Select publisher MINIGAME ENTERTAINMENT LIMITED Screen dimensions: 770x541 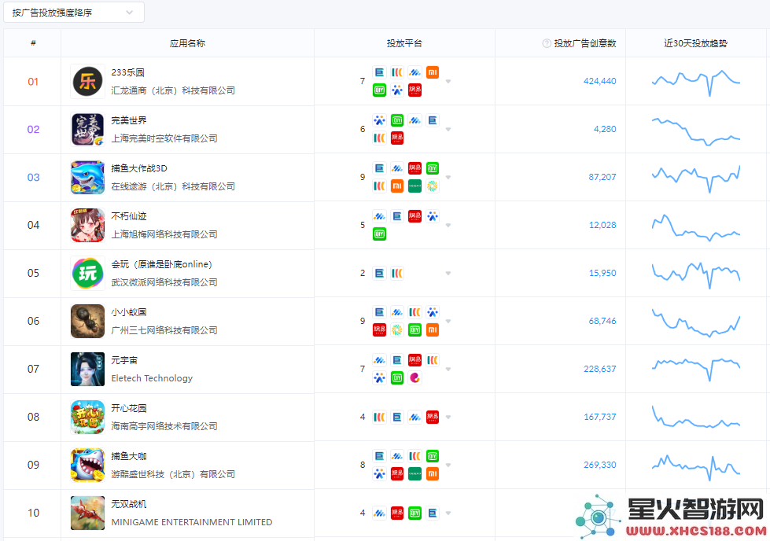coord(192,522)
